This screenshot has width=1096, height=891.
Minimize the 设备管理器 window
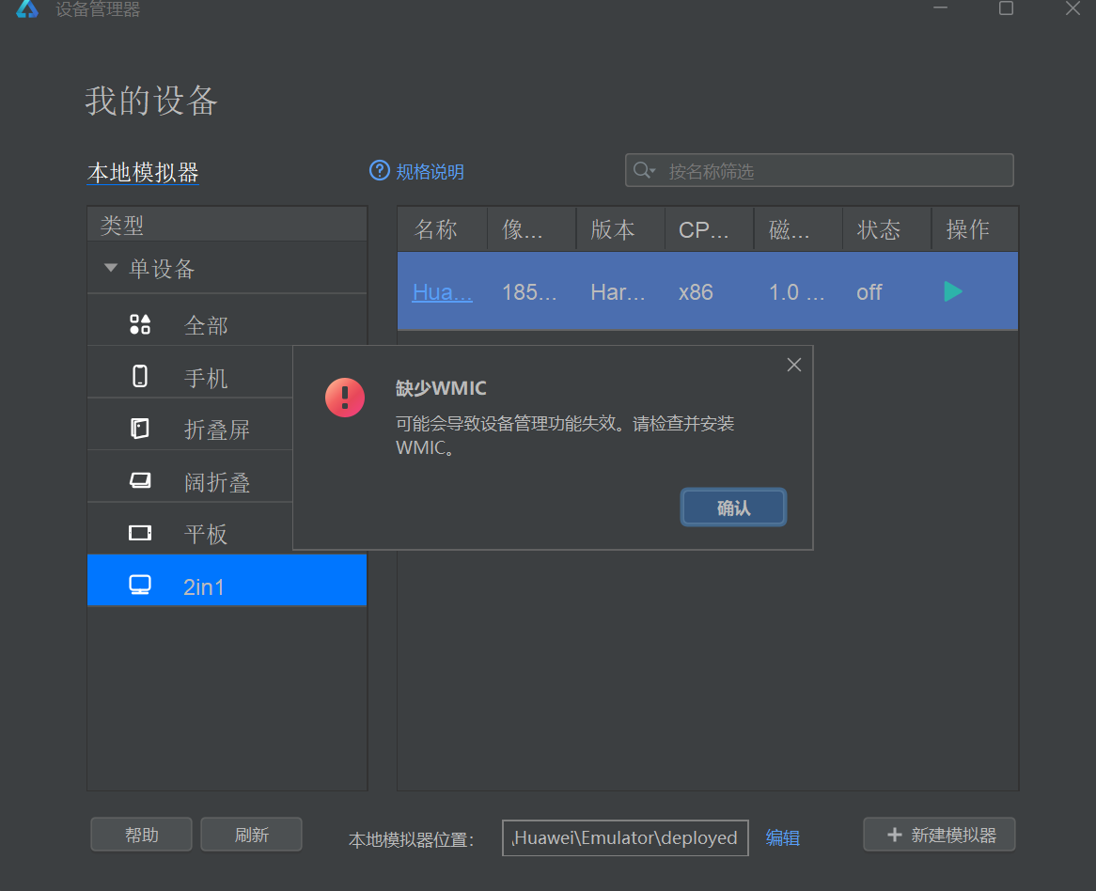(940, 8)
